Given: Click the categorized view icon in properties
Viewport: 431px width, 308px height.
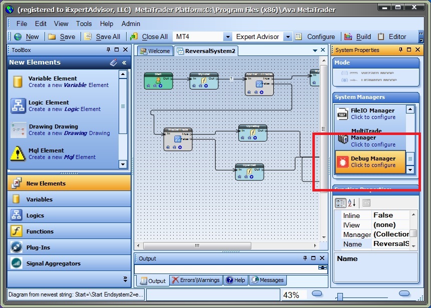Looking at the screenshot, I should click(x=340, y=203).
